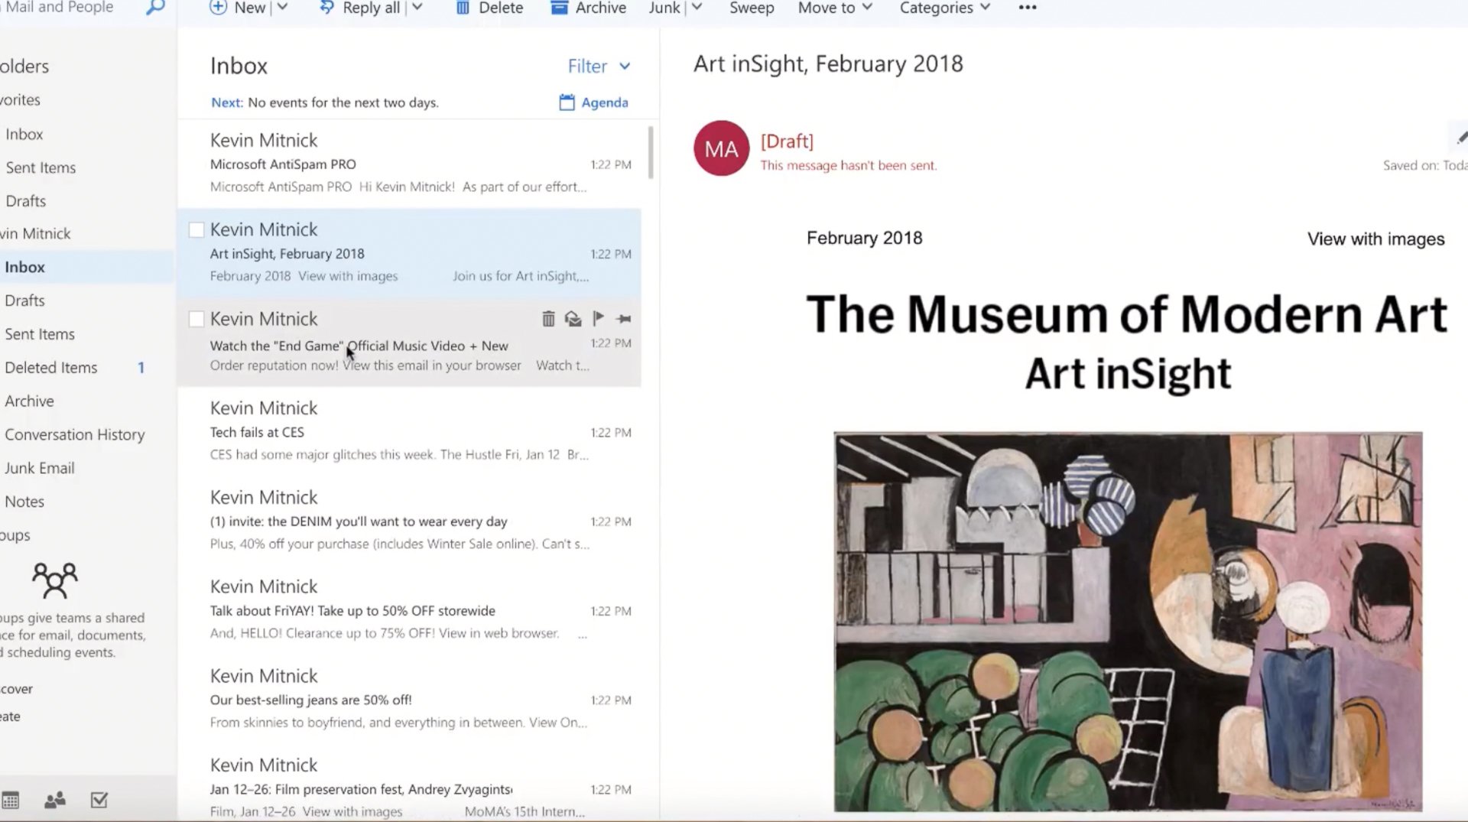Viewport: 1468px width, 822px height.
Task: Select the End Game email checkbox
Action: click(x=196, y=319)
